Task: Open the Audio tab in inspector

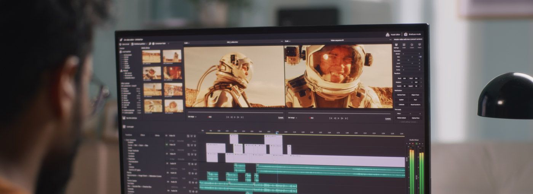Action: click(404, 46)
